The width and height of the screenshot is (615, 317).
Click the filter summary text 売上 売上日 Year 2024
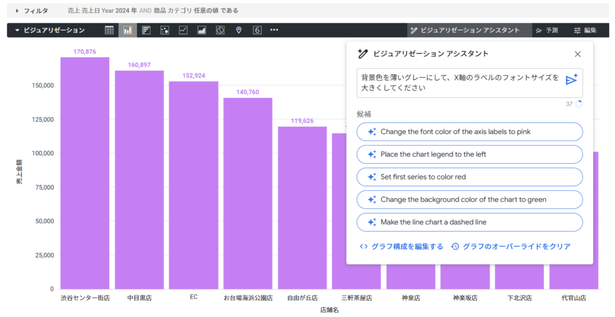102,11
